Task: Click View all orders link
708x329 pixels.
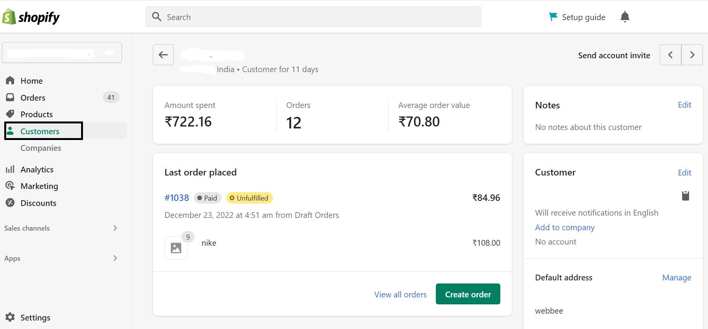Action: click(400, 294)
